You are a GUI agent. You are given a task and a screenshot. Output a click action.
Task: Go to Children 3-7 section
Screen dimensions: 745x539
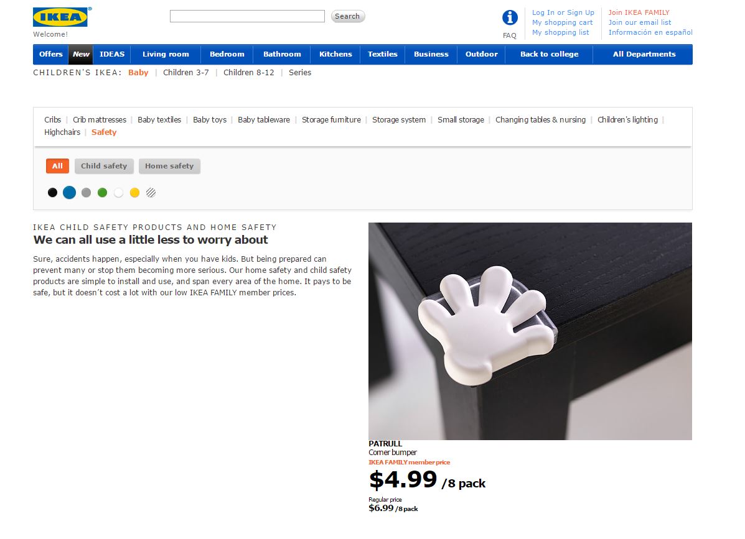tap(185, 73)
